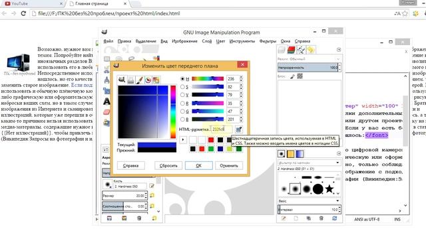This screenshot has height=239, width=426.
Task: Click the Текущий current blue color bar
Action: pyautogui.click(x=157, y=145)
